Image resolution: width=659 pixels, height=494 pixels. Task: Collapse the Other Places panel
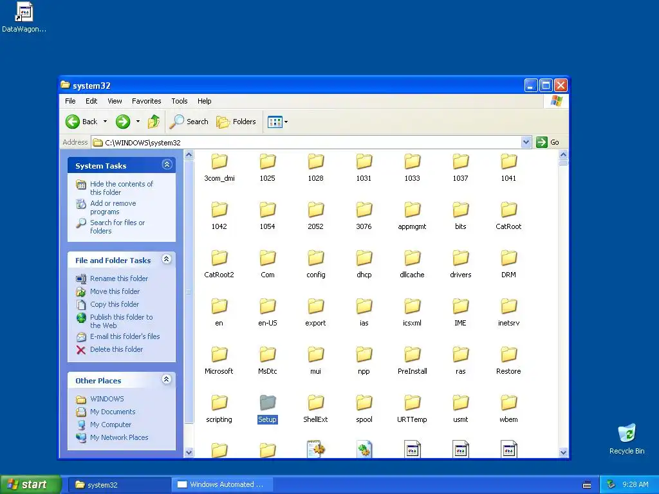(167, 380)
